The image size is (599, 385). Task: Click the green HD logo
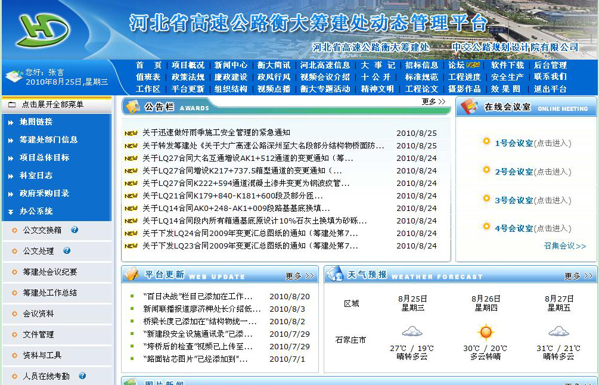[43, 30]
